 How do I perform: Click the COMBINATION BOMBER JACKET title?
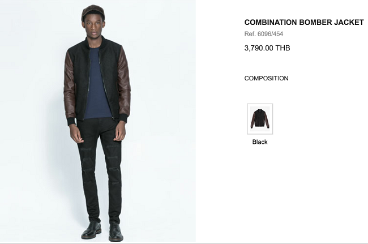click(x=304, y=22)
